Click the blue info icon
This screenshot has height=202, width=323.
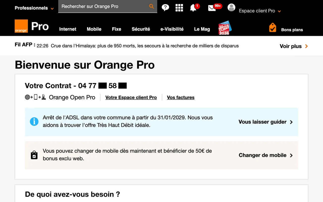[34, 122]
